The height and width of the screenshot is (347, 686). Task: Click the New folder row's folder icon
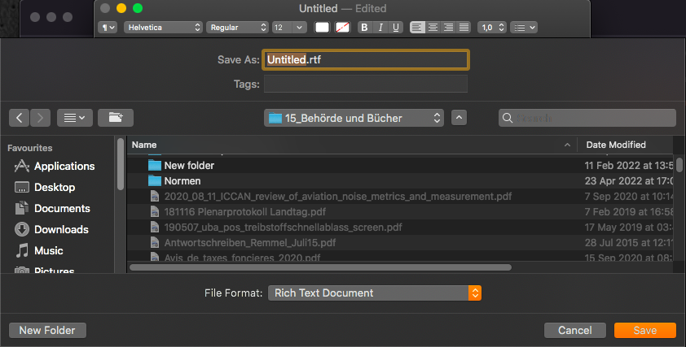[x=155, y=166]
